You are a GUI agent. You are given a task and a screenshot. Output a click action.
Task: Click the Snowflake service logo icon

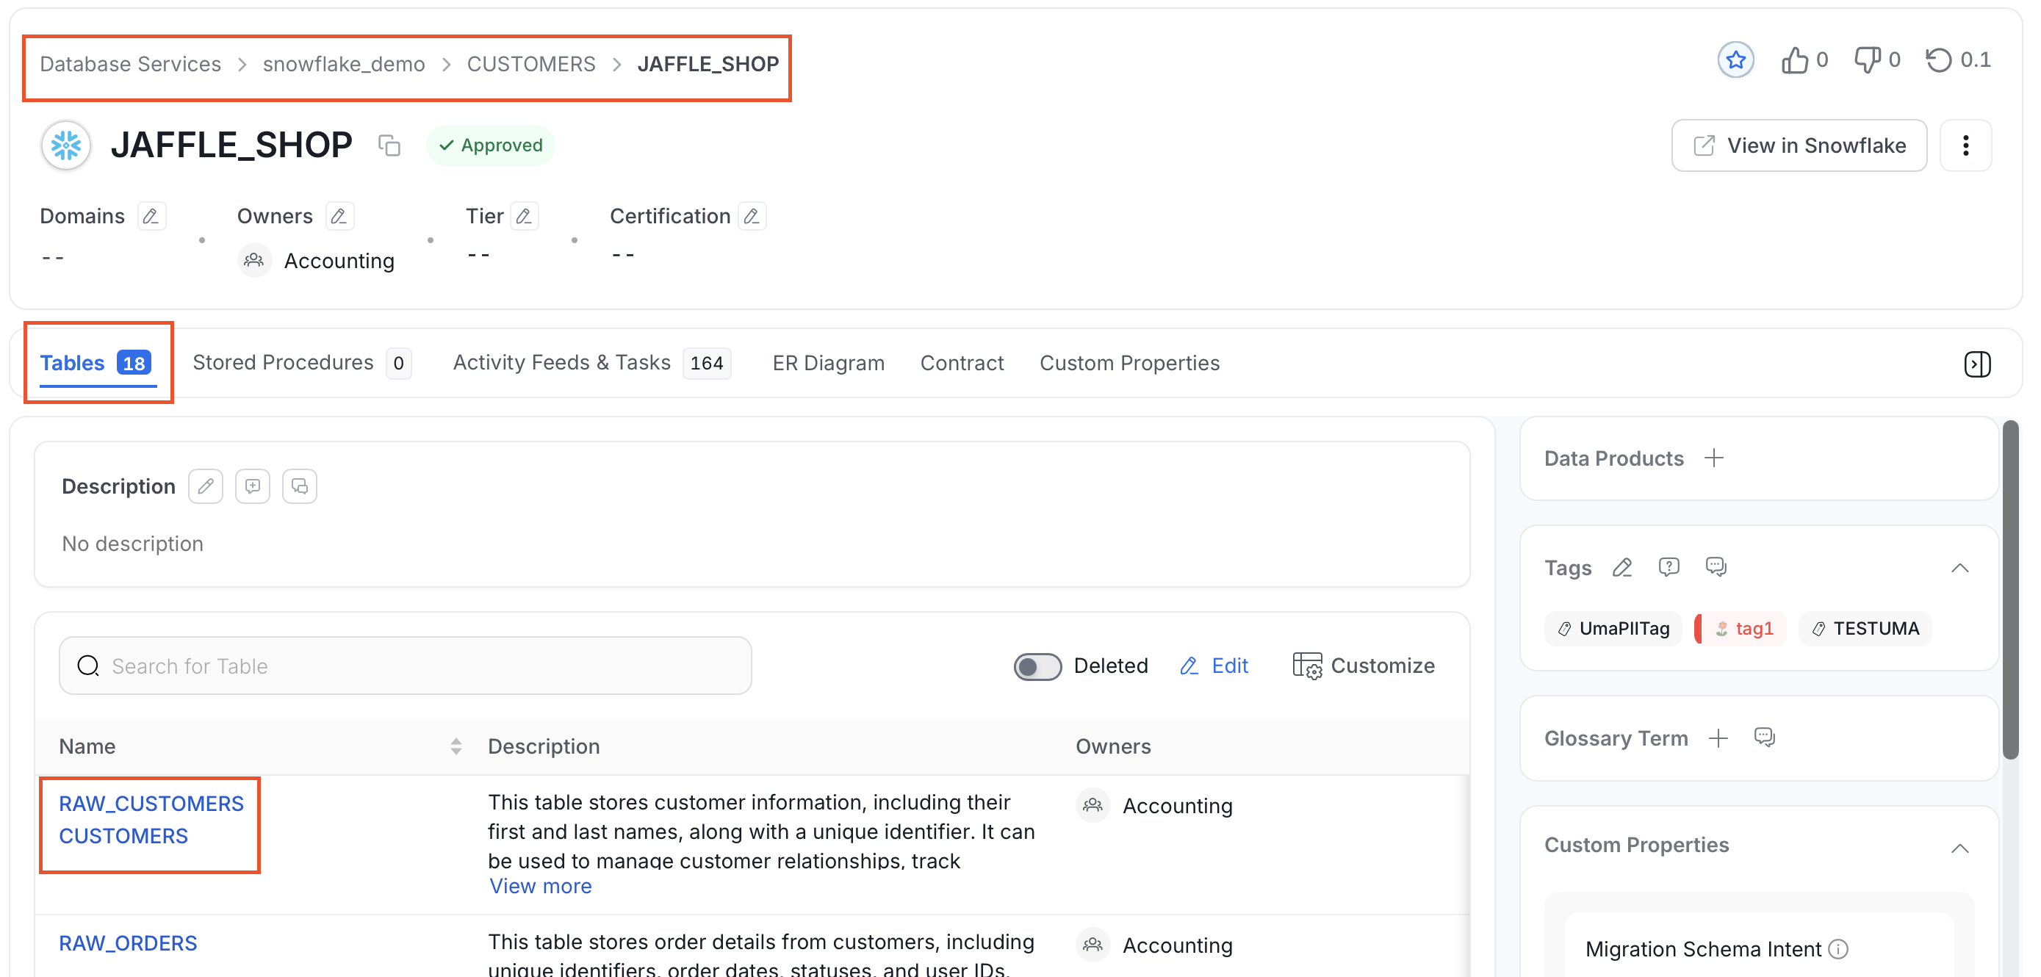66,145
